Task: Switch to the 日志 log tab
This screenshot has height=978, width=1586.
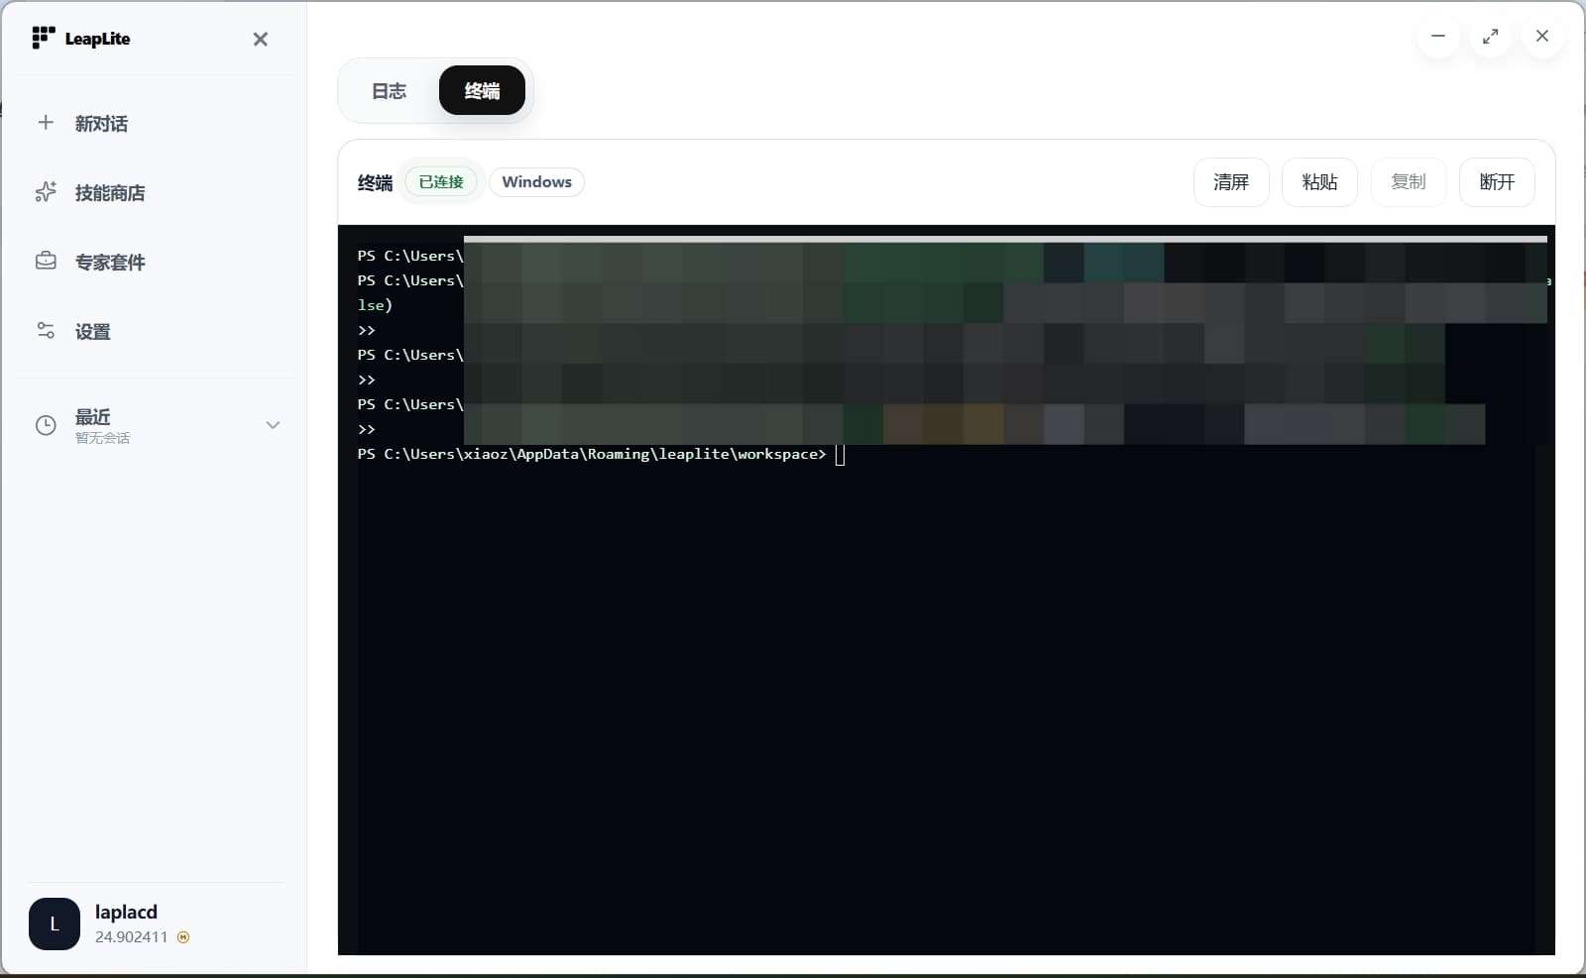Action: (389, 91)
